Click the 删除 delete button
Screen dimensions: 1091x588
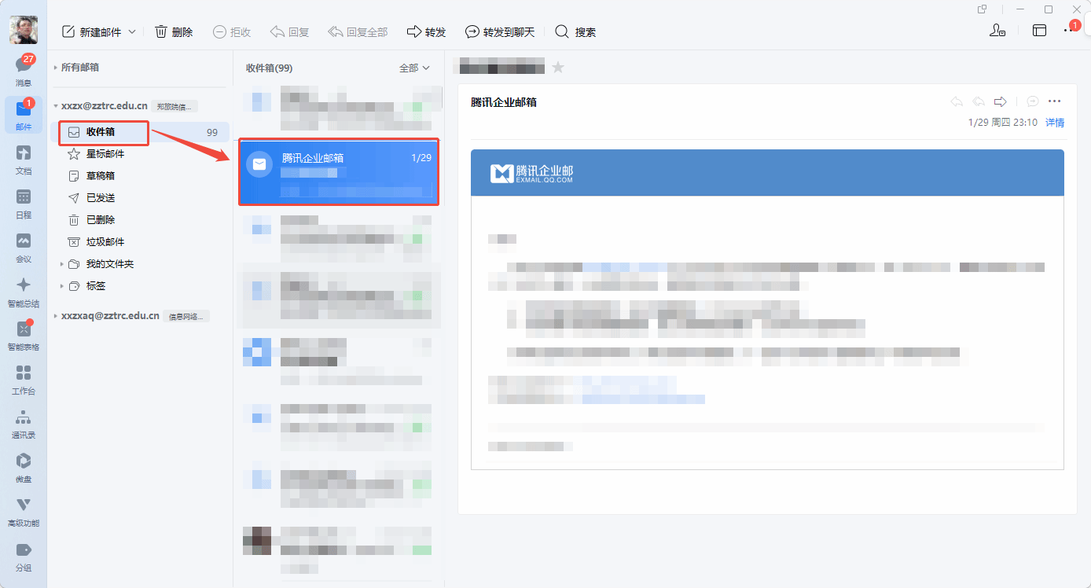click(174, 32)
